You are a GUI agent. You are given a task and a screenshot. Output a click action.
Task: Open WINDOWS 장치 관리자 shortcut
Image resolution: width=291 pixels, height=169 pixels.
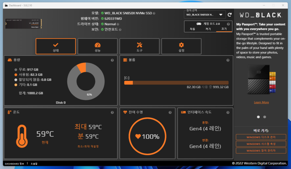(x=261, y=150)
